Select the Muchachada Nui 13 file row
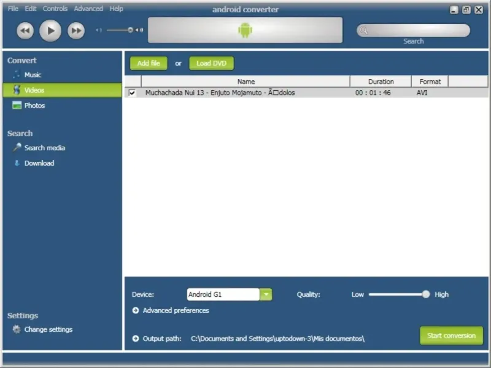Image resolution: width=491 pixels, height=368 pixels. point(306,93)
